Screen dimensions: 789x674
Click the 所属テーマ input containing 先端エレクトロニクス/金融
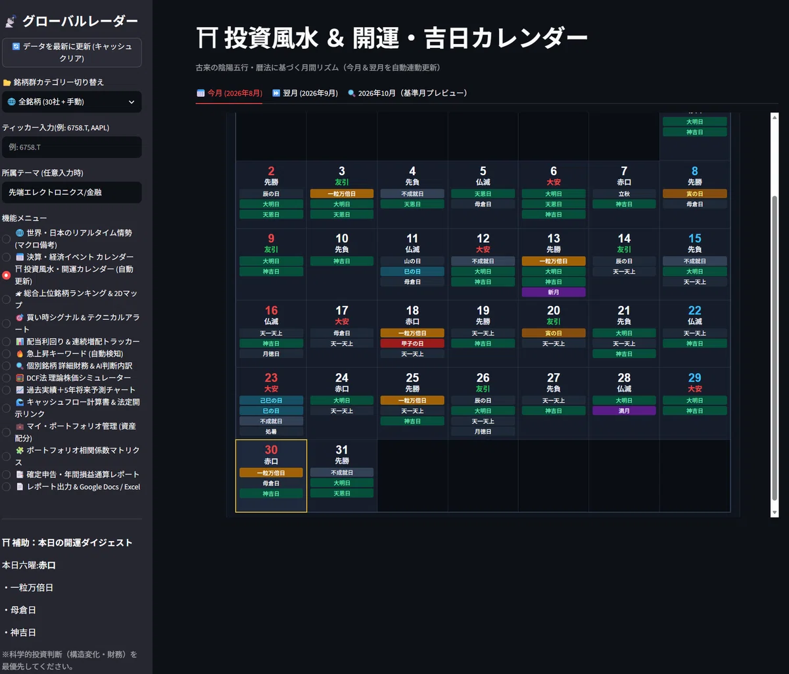(72, 192)
